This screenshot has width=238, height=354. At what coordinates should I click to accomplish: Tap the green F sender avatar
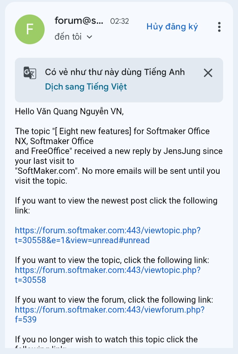coord(29,29)
